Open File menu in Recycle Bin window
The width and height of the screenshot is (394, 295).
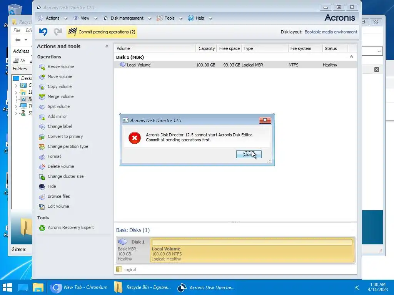(x=17, y=30)
